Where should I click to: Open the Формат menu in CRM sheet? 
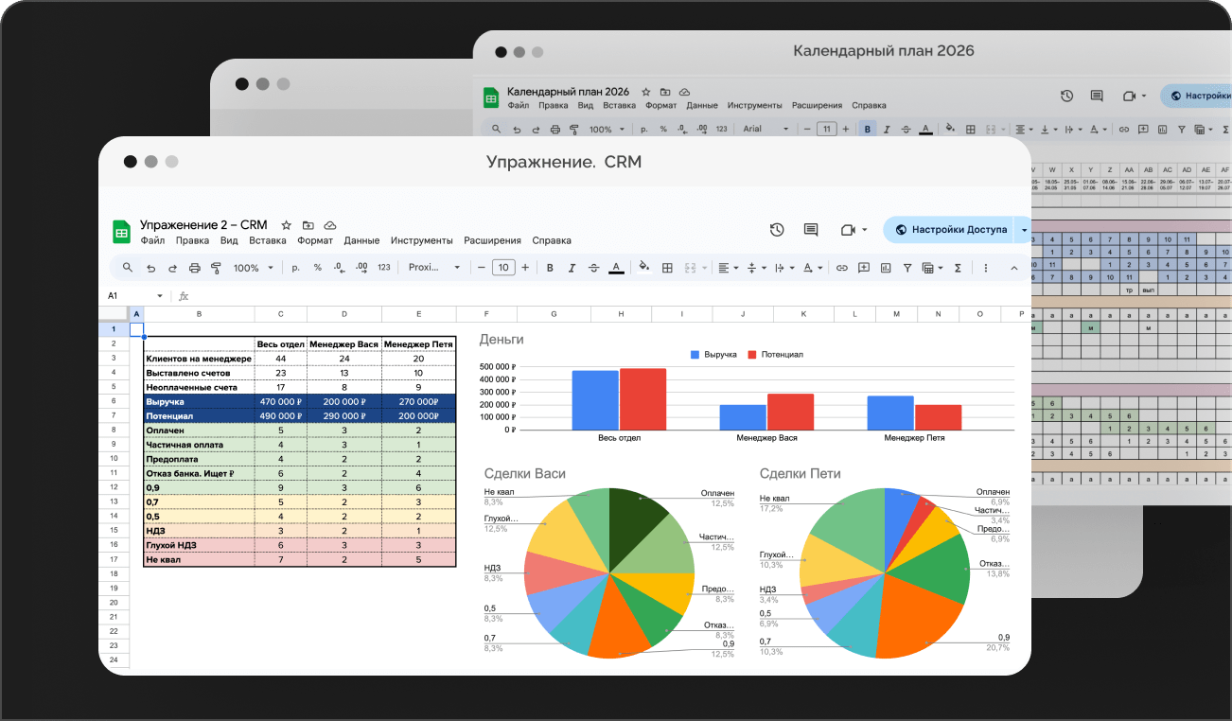click(x=315, y=240)
